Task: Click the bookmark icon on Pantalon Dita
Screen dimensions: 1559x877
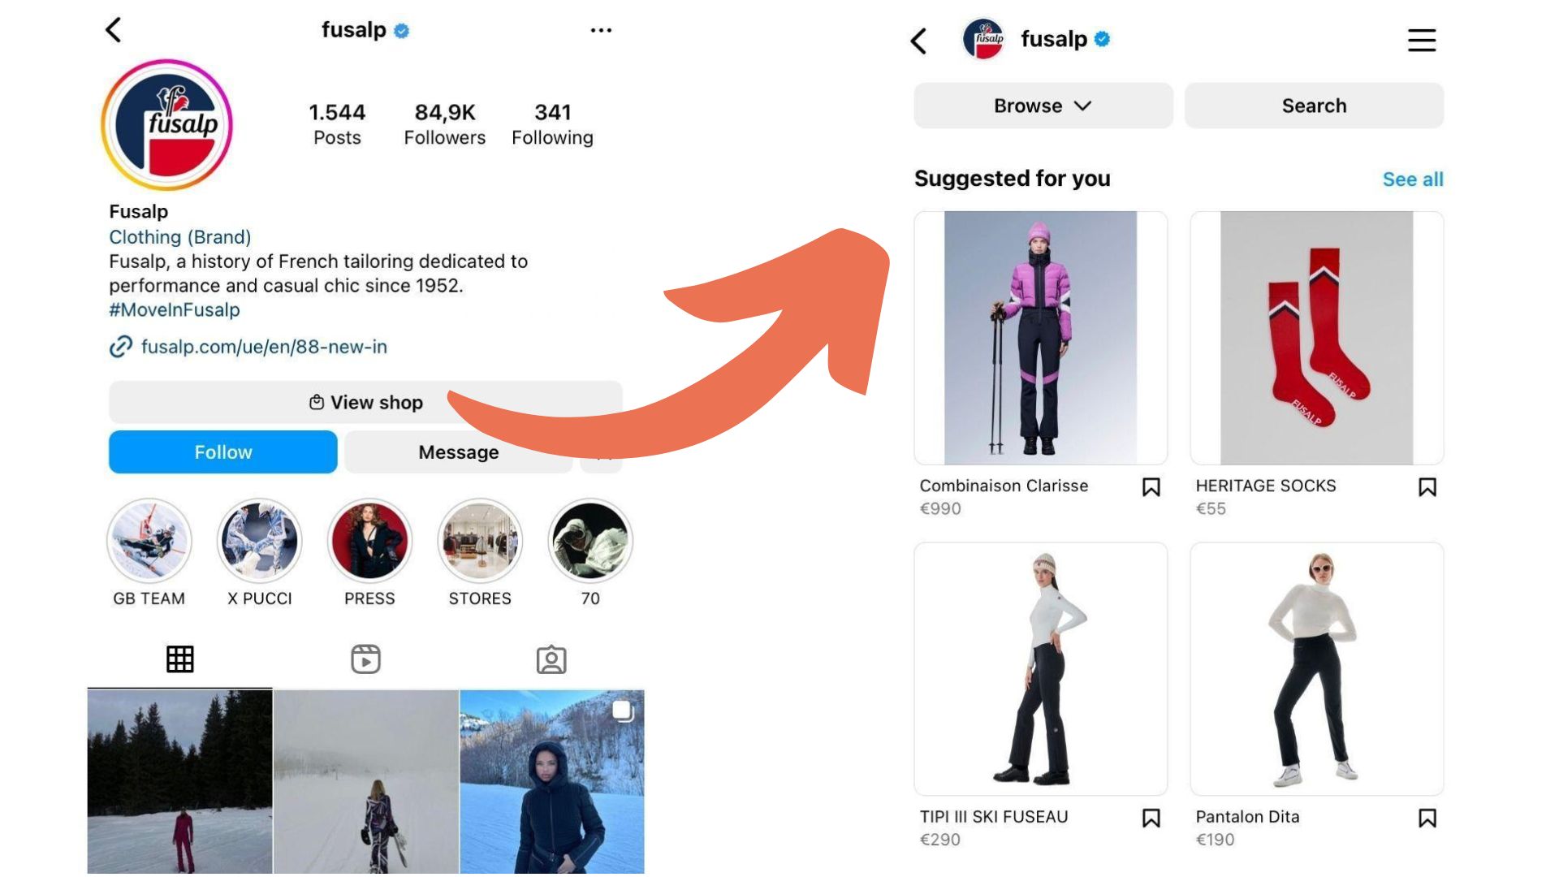Action: point(1427,817)
